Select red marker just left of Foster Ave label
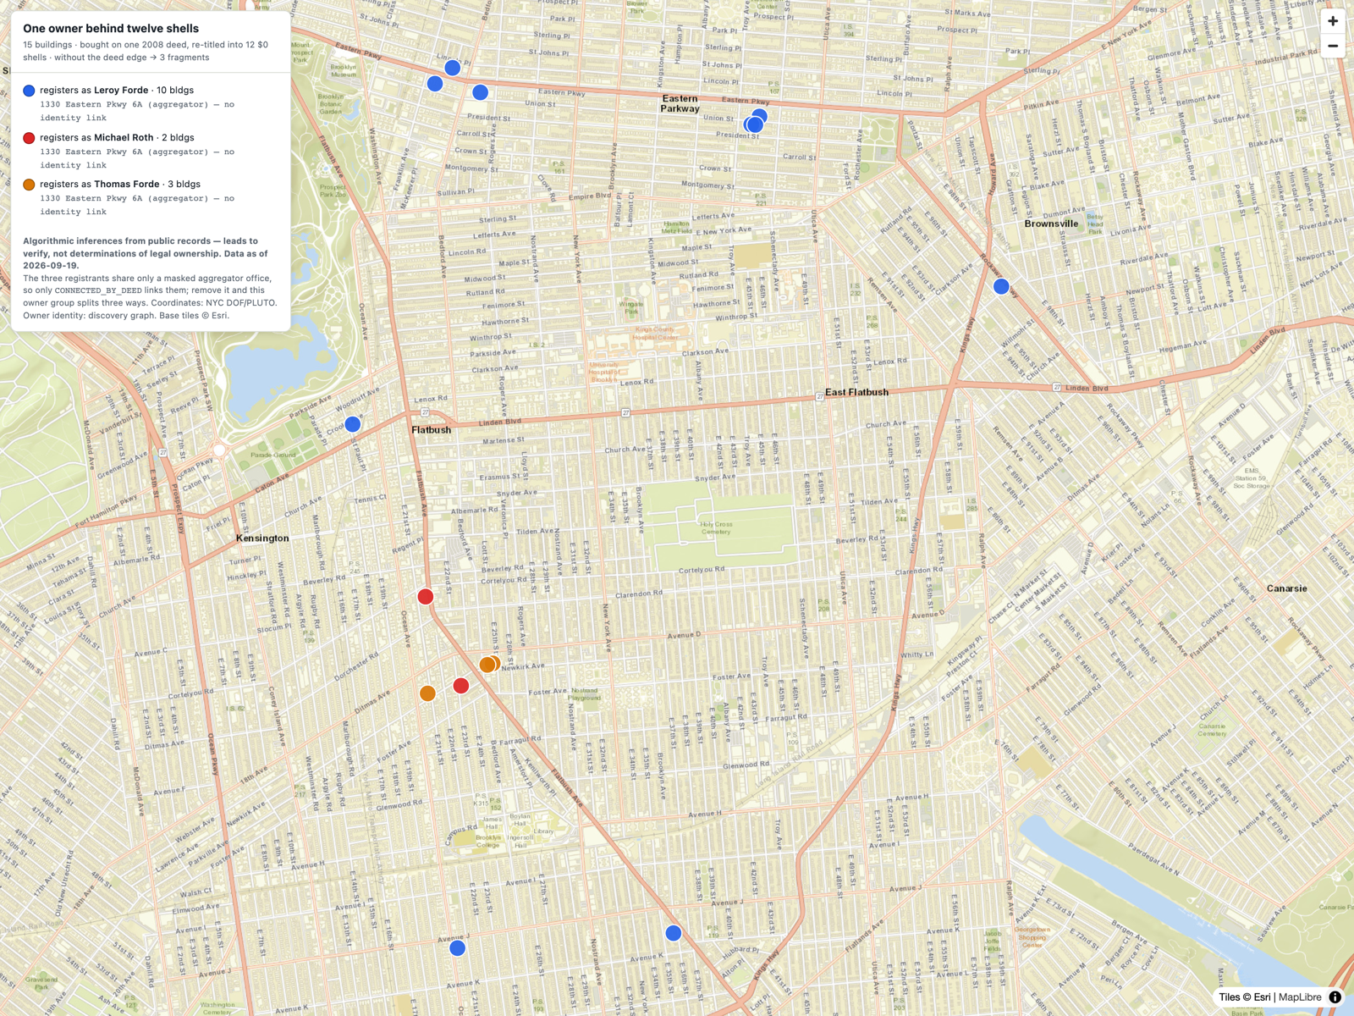This screenshot has height=1016, width=1354. tap(461, 686)
